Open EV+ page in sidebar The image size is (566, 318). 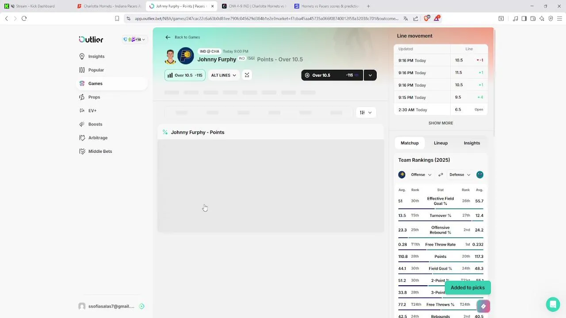coord(92,110)
